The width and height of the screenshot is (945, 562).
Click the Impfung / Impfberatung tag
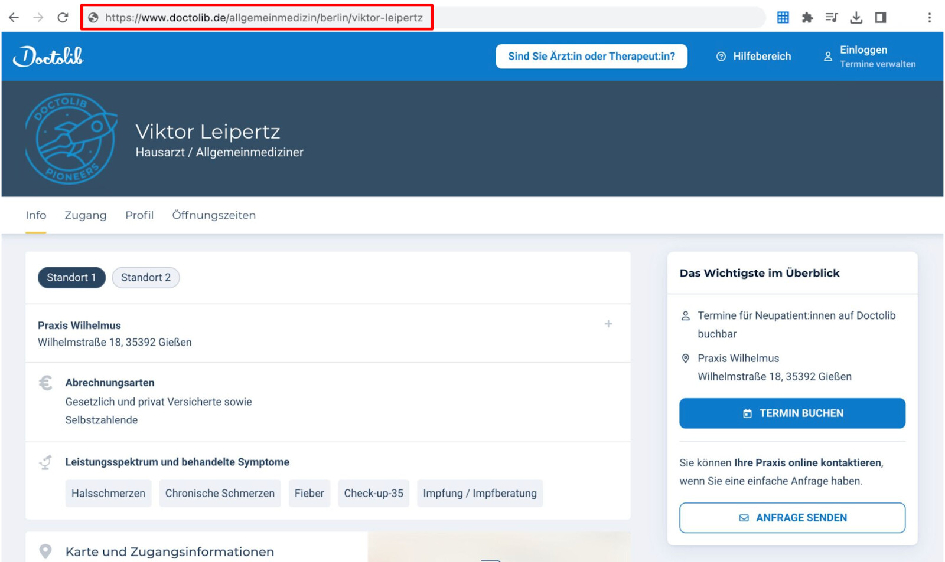[x=480, y=493]
